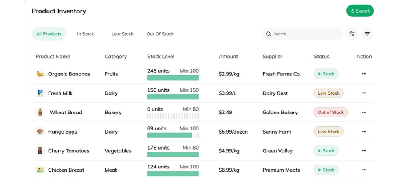Click supplier Green Valley
The image size is (403, 183).
pyautogui.click(x=278, y=151)
